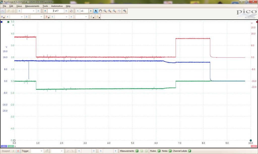Click Channel B next range arrow

(71, 17)
